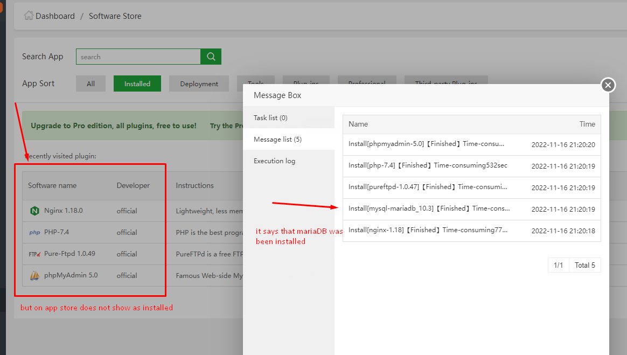Select the PHP-7.4 software name
The image size is (627, 355).
coord(57,232)
